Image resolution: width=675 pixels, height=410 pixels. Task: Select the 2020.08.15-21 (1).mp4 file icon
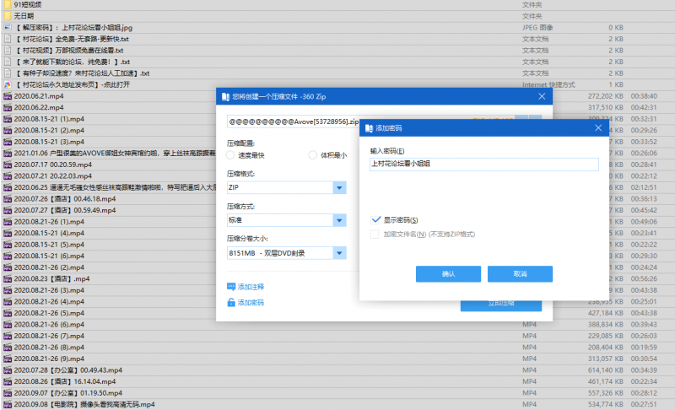pos(8,119)
